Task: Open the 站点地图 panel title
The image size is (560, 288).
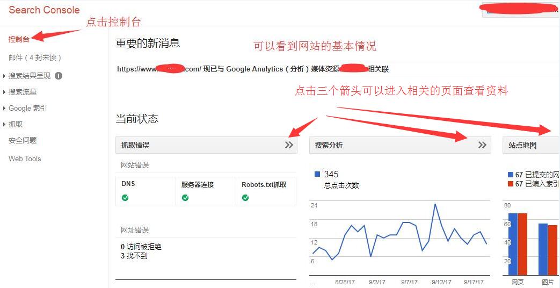Action: (522, 145)
